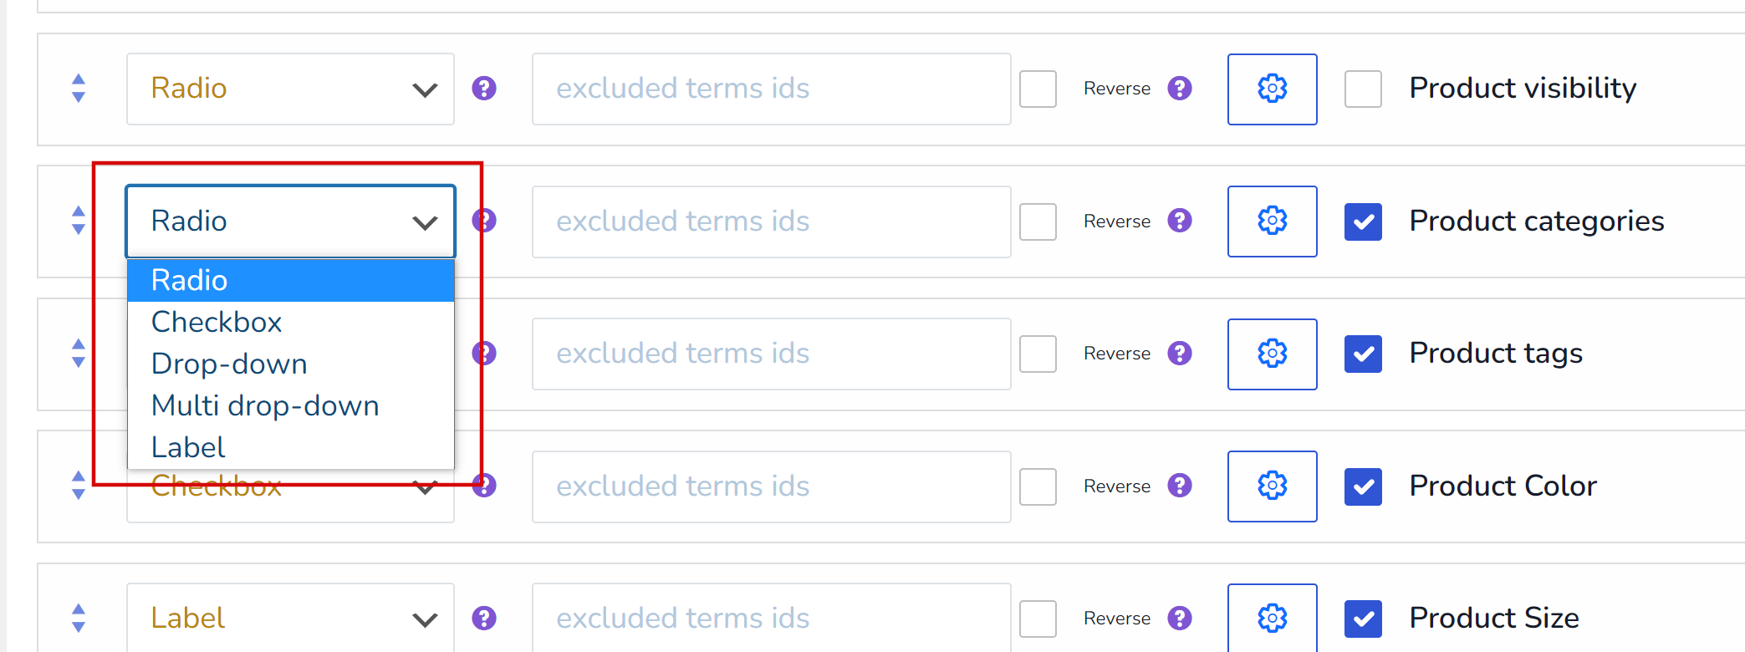The width and height of the screenshot is (1745, 652).
Task: Open the Radio dropdown for Product visibility
Action: [x=290, y=89]
